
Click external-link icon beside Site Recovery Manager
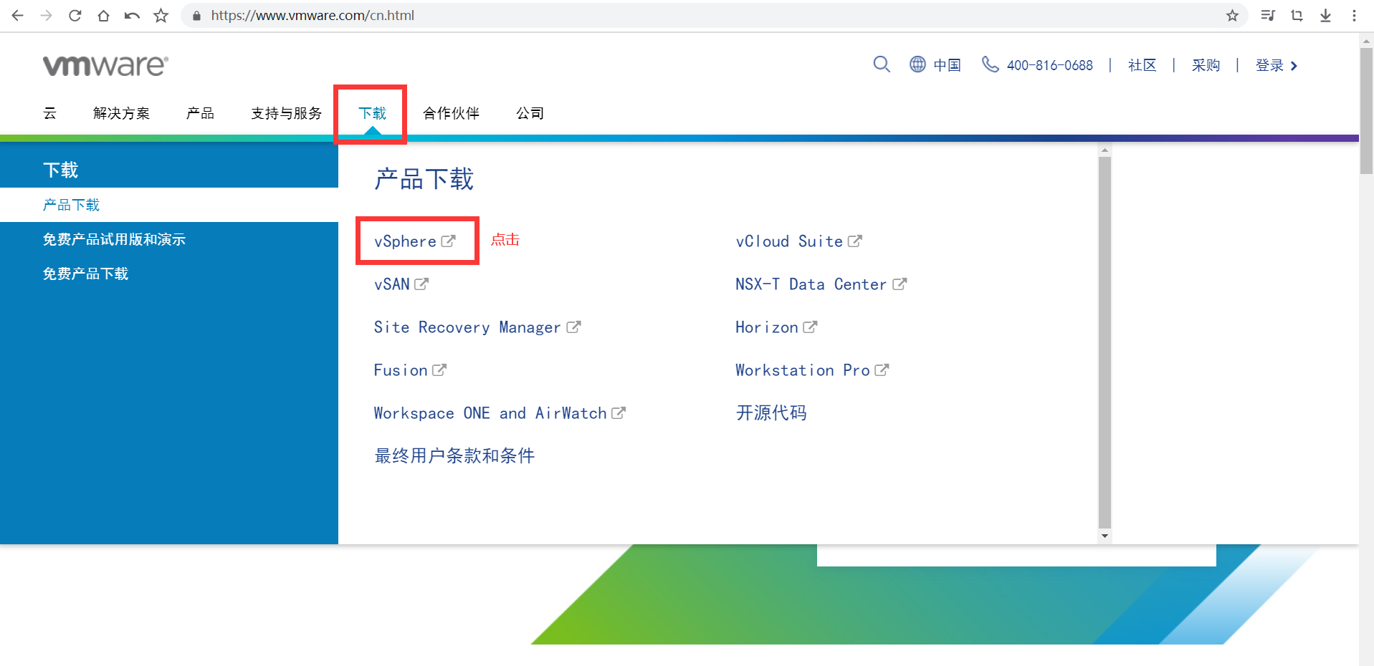[573, 327]
